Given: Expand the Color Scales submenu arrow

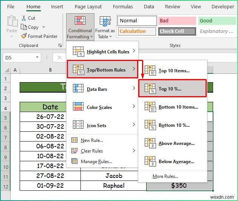Looking at the screenshot, I should point(134,106).
